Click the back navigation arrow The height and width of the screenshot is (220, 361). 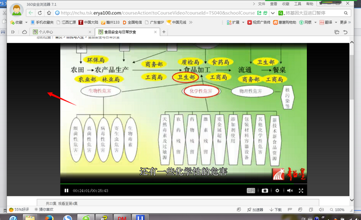click(30, 13)
